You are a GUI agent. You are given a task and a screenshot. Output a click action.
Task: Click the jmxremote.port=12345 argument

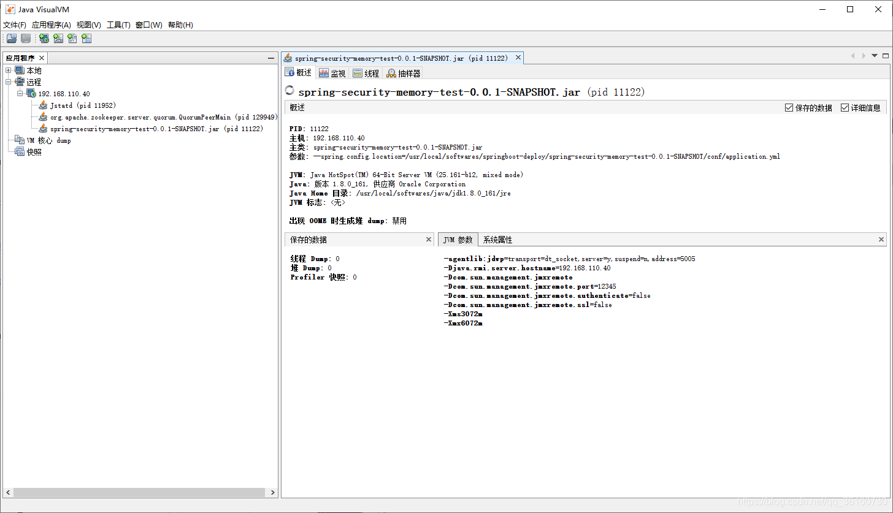click(x=530, y=286)
